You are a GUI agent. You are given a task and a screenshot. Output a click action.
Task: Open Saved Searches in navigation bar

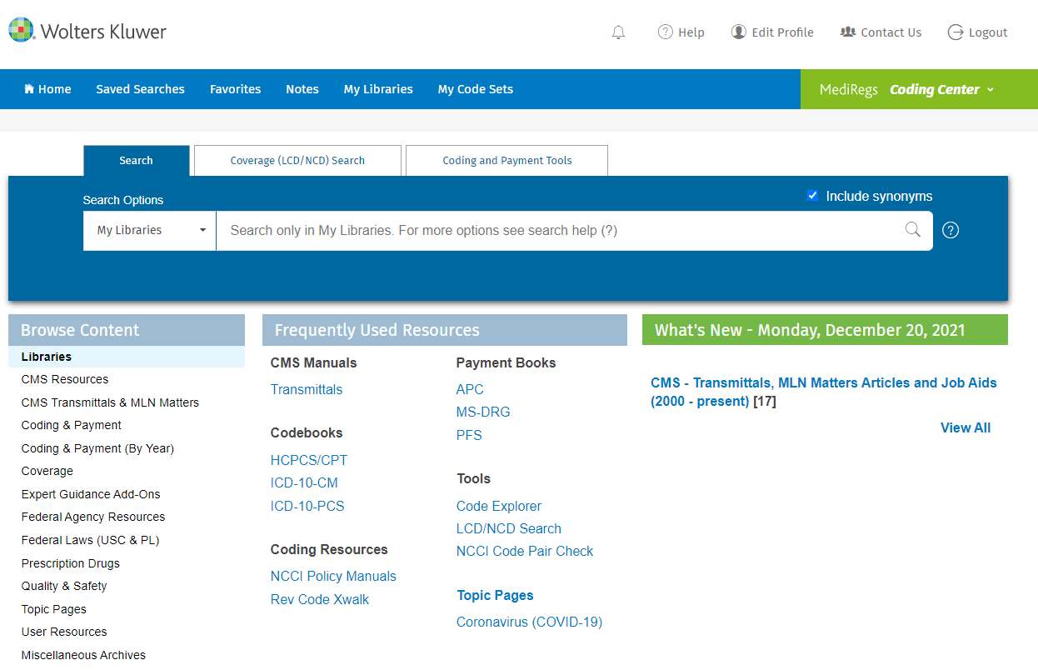pyautogui.click(x=140, y=89)
